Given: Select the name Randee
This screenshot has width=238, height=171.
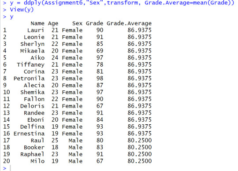Looking at the screenshot, I should coord(34,113).
